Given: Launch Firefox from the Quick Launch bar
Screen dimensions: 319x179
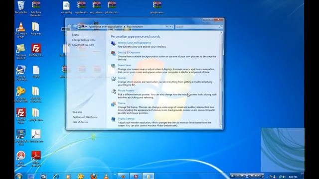Looking at the screenshot, I should pos(94,176).
